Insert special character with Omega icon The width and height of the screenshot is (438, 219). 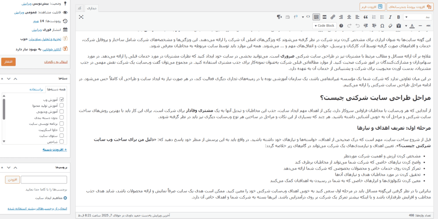coord(382,26)
